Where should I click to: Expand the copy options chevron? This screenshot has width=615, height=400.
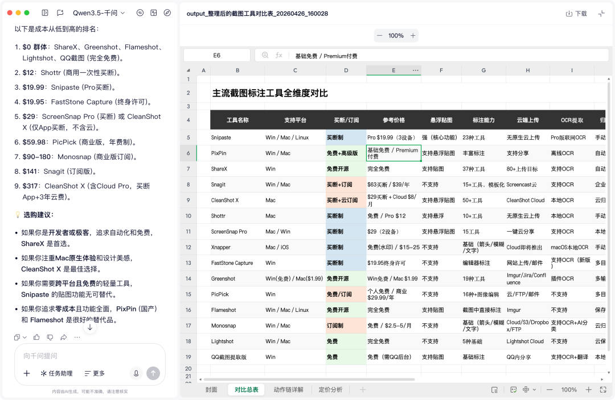(x=24, y=338)
